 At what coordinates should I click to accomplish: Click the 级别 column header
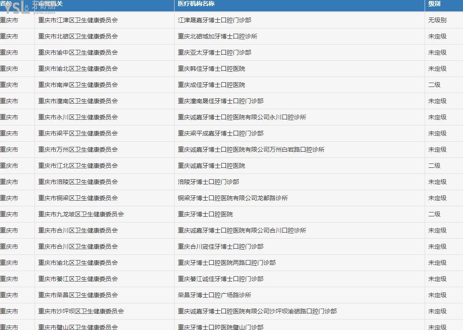point(434,4)
